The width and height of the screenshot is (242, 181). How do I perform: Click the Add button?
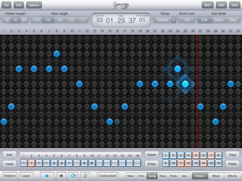point(10,155)
